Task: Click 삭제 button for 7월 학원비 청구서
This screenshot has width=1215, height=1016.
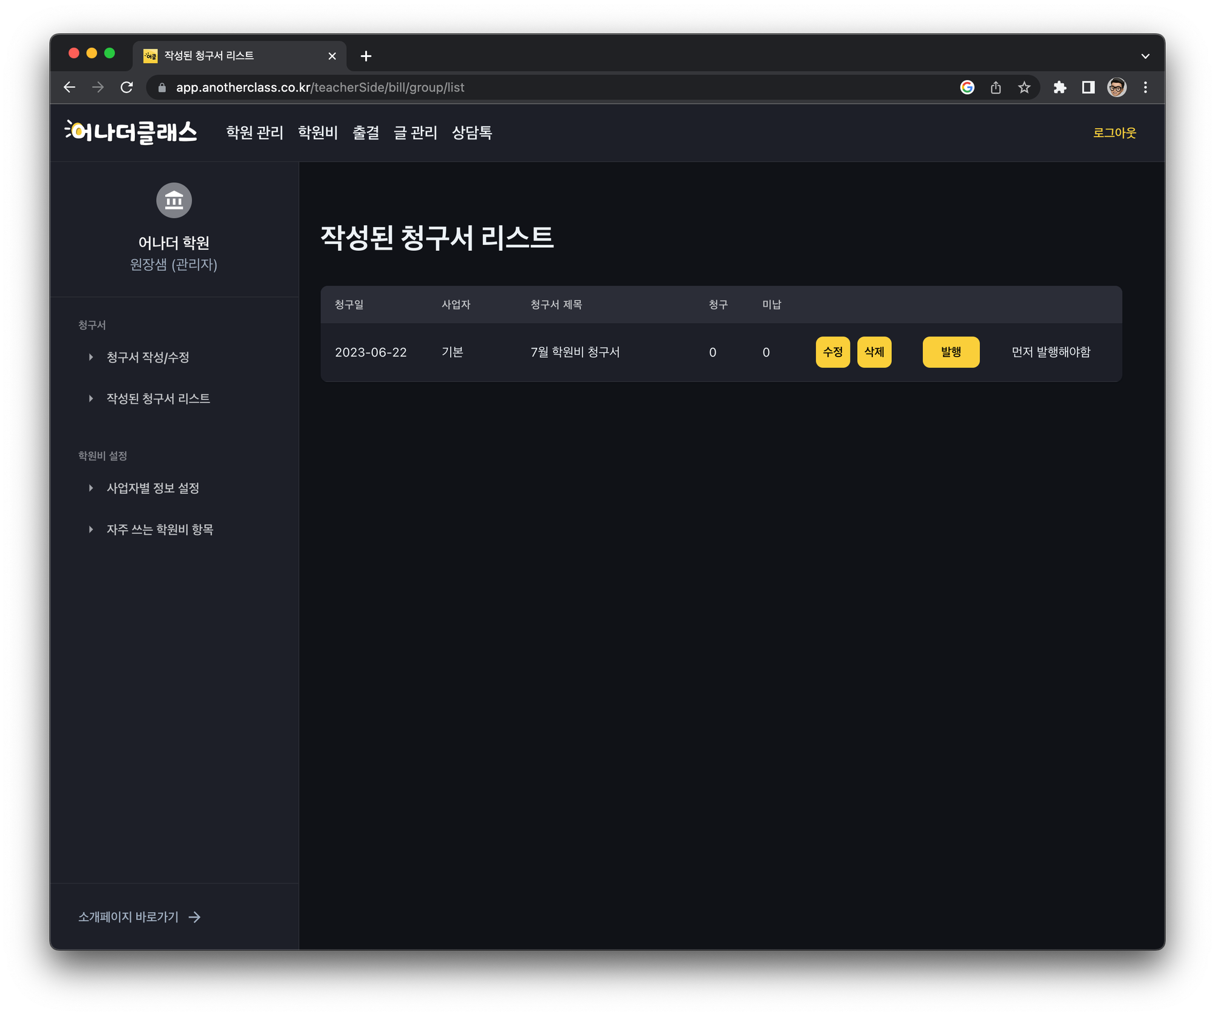Action: [x=874, y=352]
